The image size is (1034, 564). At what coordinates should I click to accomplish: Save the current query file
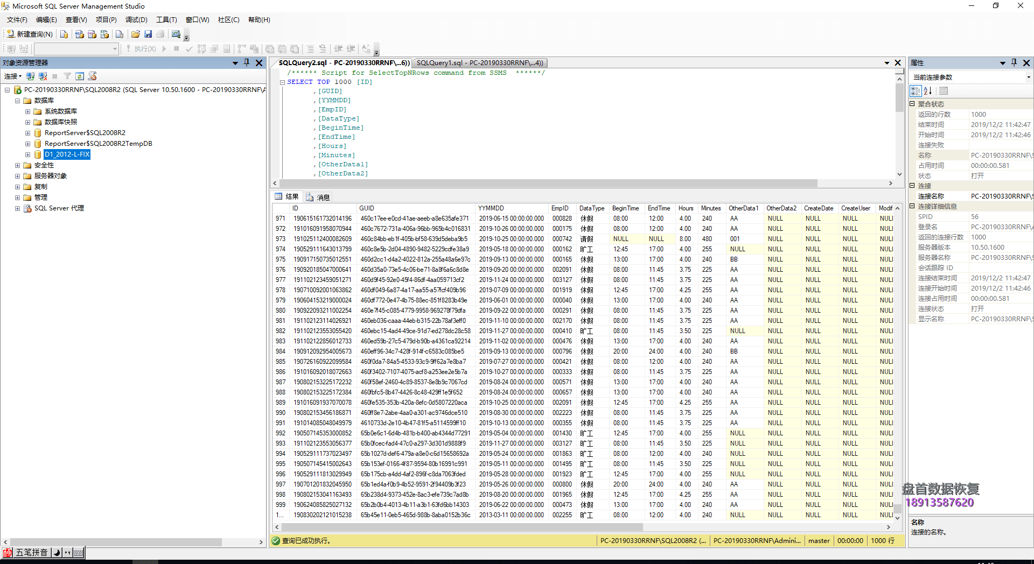pyautogui.click(x=148, y=34)
